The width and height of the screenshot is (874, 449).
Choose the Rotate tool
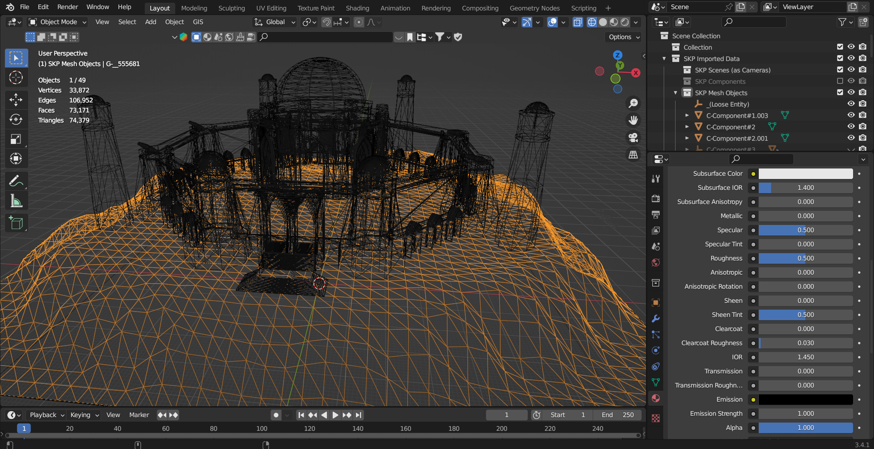(16, 119)
